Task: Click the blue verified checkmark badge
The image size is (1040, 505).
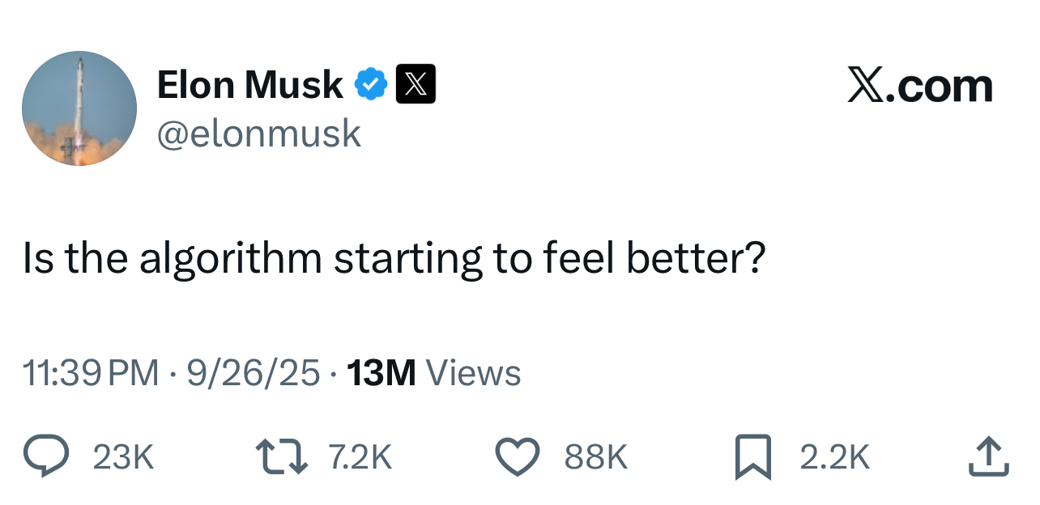Action: (372, 84)
